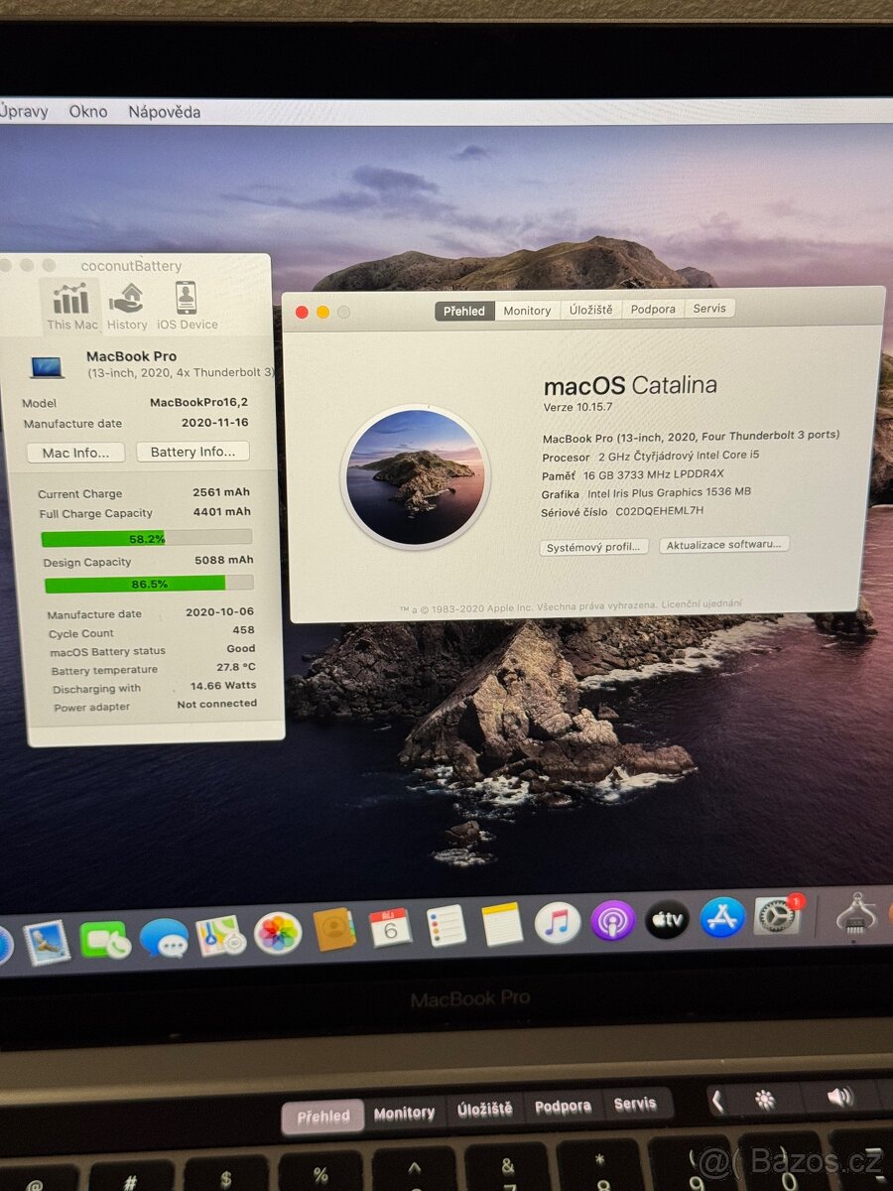
Task: Switch to the History view in coconutBattery
Action: (127, 301)
